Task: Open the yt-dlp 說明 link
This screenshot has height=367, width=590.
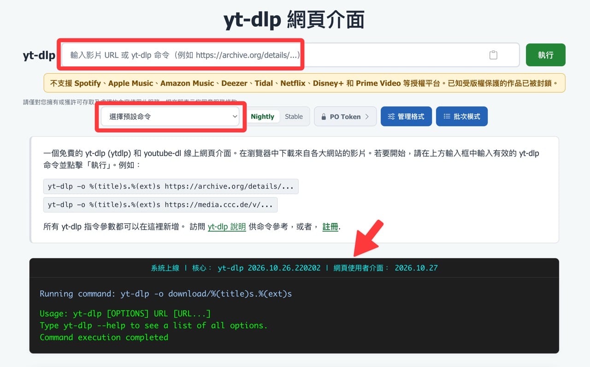Action: point(227,227)
